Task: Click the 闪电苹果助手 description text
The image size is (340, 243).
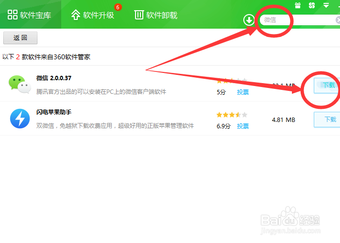Action: pyautogui.click(x=115, y=126)
